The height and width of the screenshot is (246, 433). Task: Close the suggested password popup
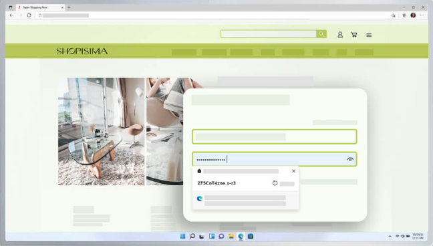coord(293,171)
